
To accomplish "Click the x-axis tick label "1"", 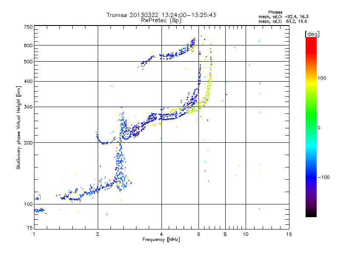I will [34, 234].
